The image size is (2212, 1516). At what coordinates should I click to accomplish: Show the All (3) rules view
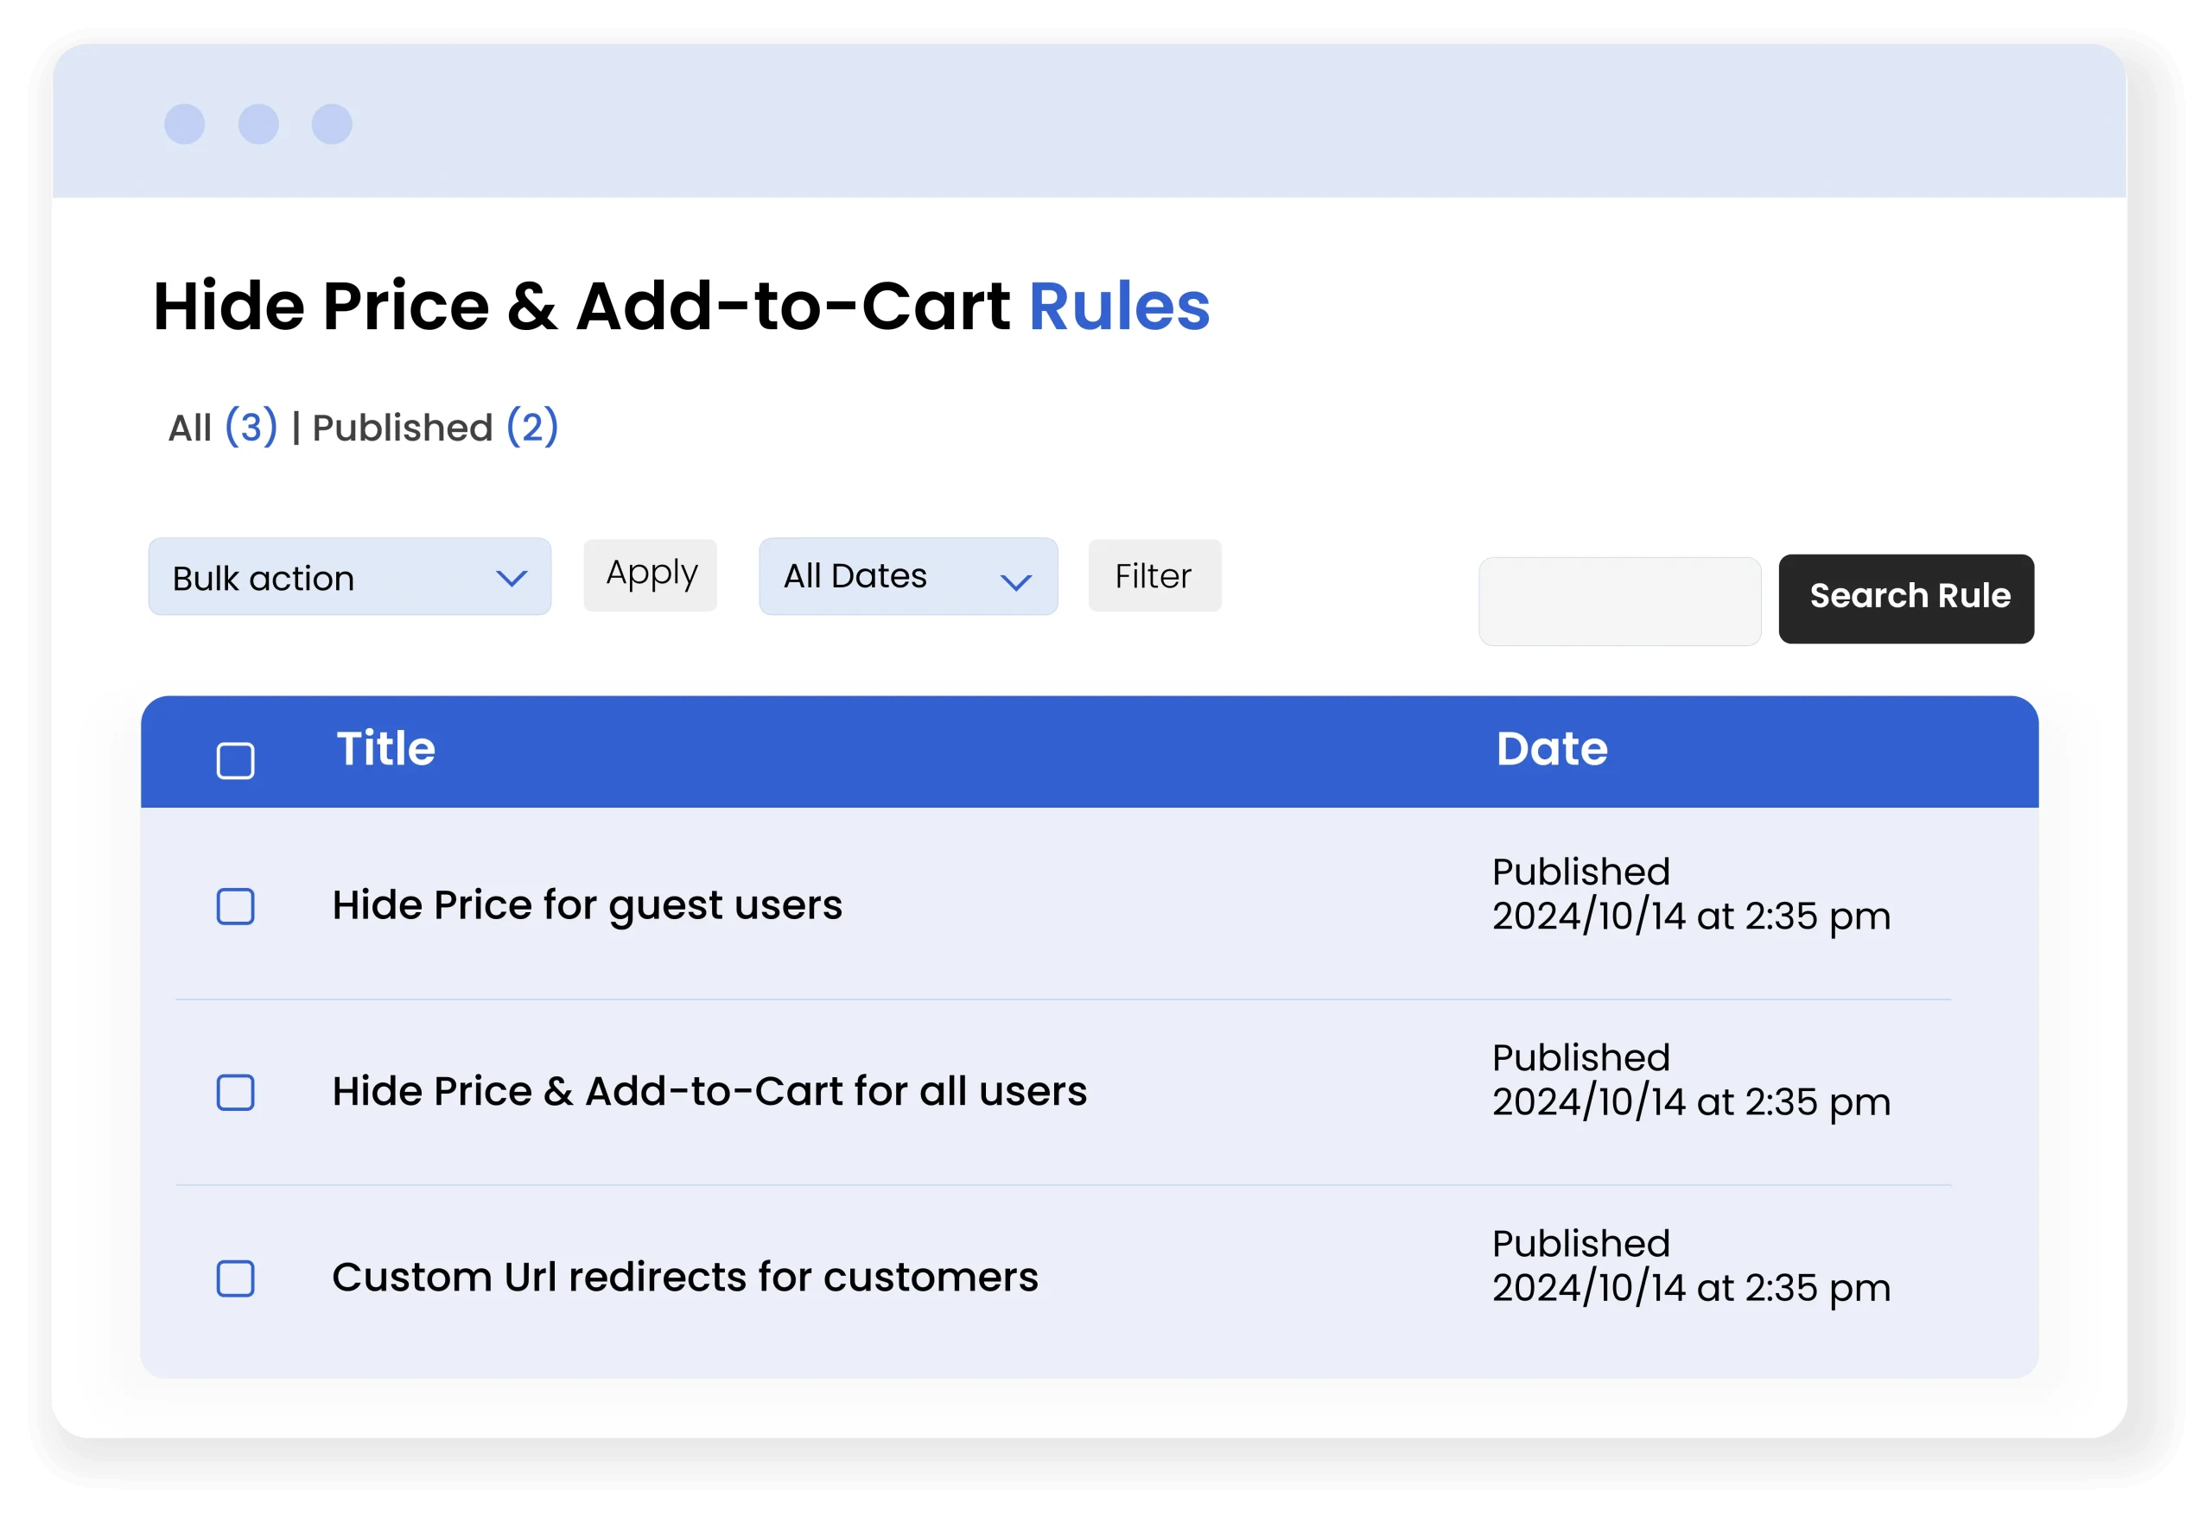pos(223,428)
